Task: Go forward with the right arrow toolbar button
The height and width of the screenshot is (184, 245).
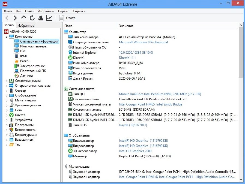Action: point(15,18)
